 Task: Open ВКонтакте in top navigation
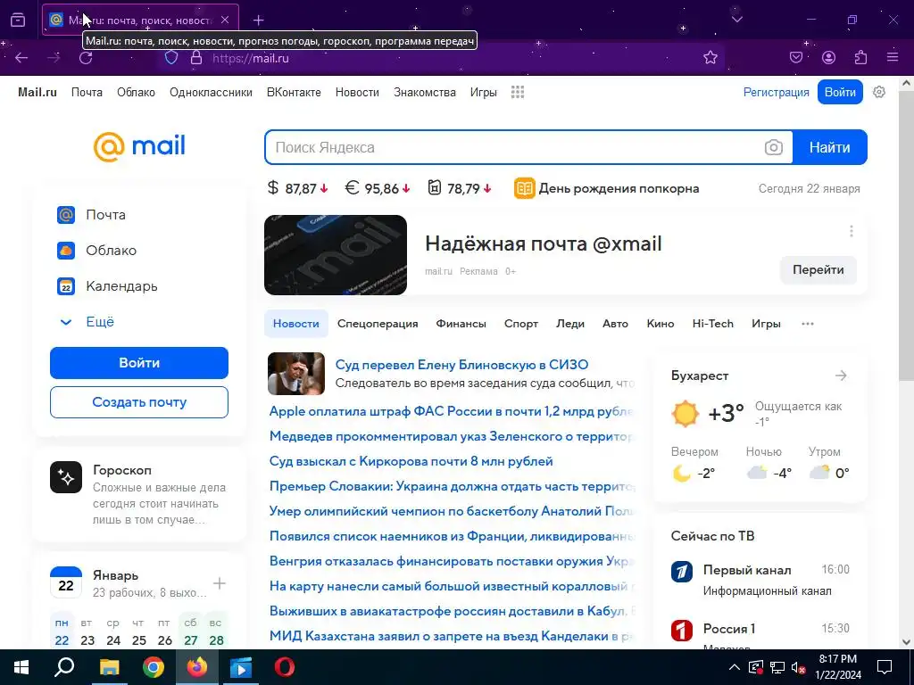[x=294, y=92]
